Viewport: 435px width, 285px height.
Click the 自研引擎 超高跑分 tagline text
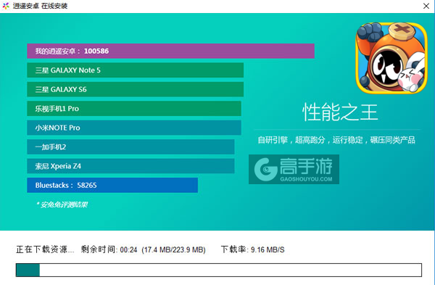[x=336, y=140]
